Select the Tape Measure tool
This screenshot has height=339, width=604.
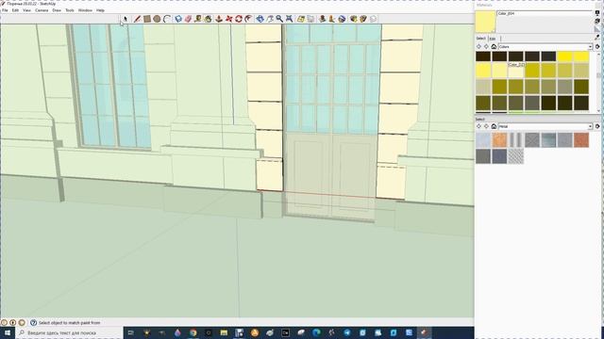[198, 19]
